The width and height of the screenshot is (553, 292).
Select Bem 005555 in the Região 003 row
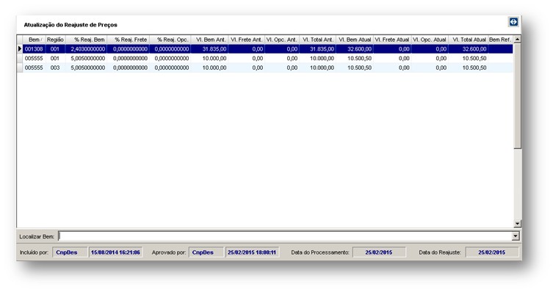(x=35, y=67)
